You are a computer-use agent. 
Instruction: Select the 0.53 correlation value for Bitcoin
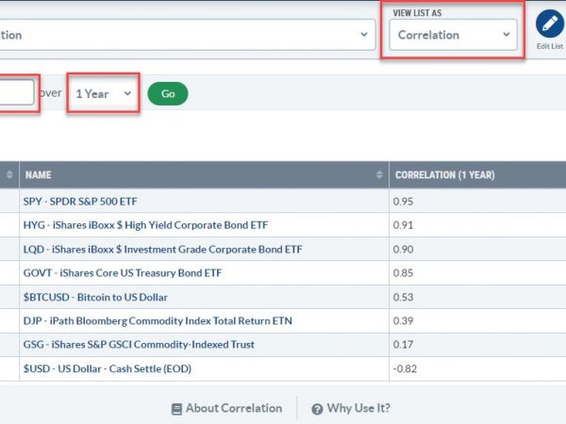(403, 297)
